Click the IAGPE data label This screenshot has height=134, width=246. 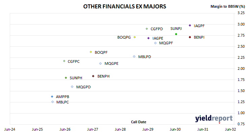pos(158,38)
